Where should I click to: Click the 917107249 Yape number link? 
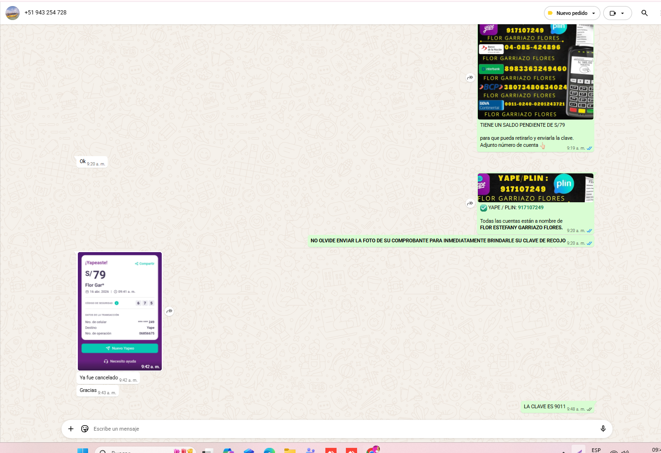point(530,208)
